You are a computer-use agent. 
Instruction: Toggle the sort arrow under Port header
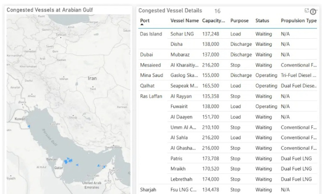[x=142, y=25]
